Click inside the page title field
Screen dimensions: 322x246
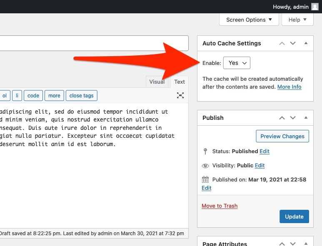(92, 43)
